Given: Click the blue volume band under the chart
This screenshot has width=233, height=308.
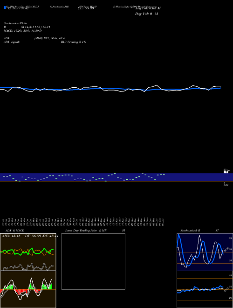Looking at the screenshot, I should click(x=116, y=177).
